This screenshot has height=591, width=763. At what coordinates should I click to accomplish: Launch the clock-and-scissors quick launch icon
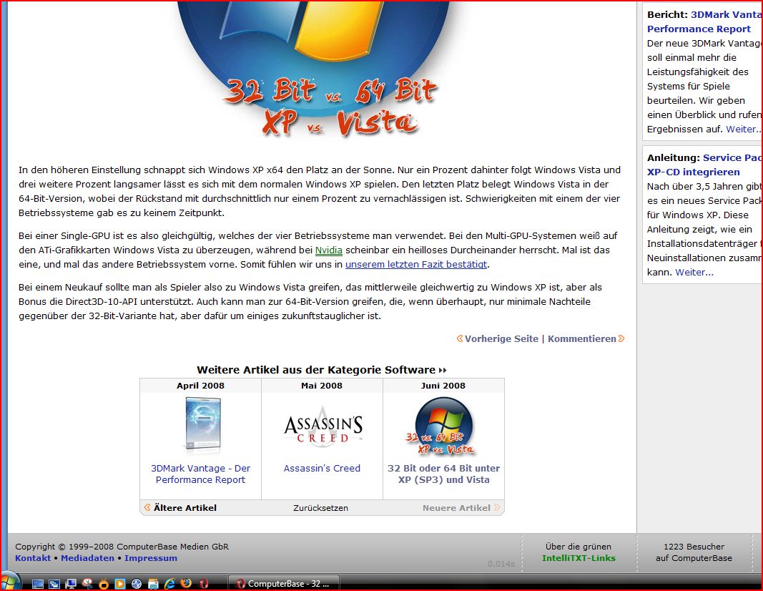(87, 583)
